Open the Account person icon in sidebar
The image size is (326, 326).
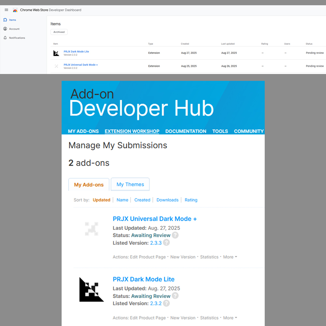[x=5, y=29]
